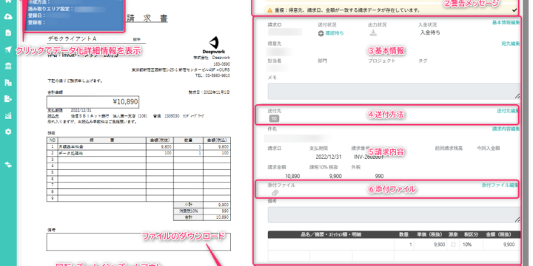Click the home icon atop the sidebar

coord(8,1)
